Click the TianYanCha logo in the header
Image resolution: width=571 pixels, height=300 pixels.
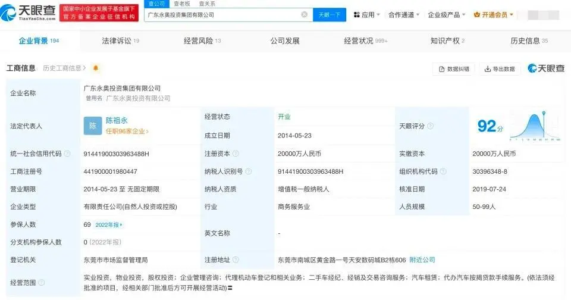click(x=29, y=12)
